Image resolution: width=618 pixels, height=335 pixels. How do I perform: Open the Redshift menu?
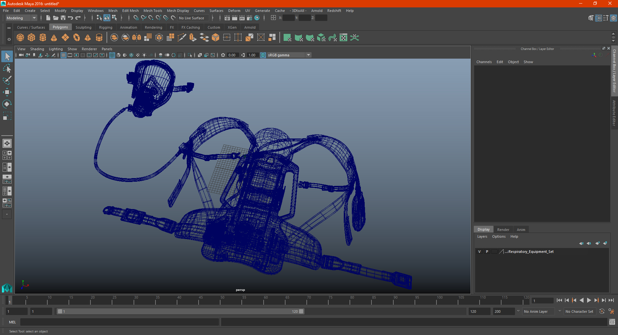334,11
